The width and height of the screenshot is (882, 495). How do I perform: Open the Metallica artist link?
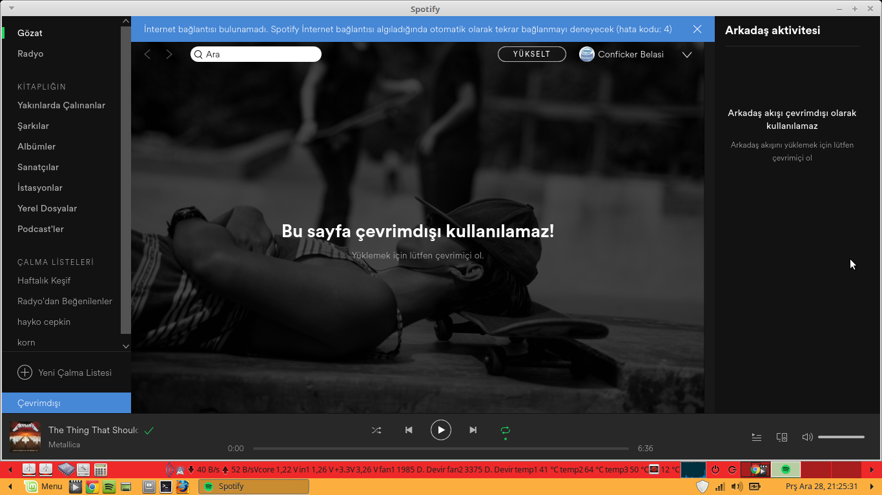(x=64, y=445)
